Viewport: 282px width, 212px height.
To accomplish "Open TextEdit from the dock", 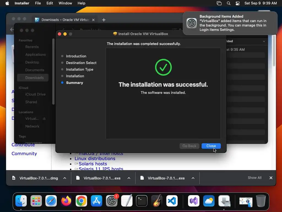I will click(127, 201).
